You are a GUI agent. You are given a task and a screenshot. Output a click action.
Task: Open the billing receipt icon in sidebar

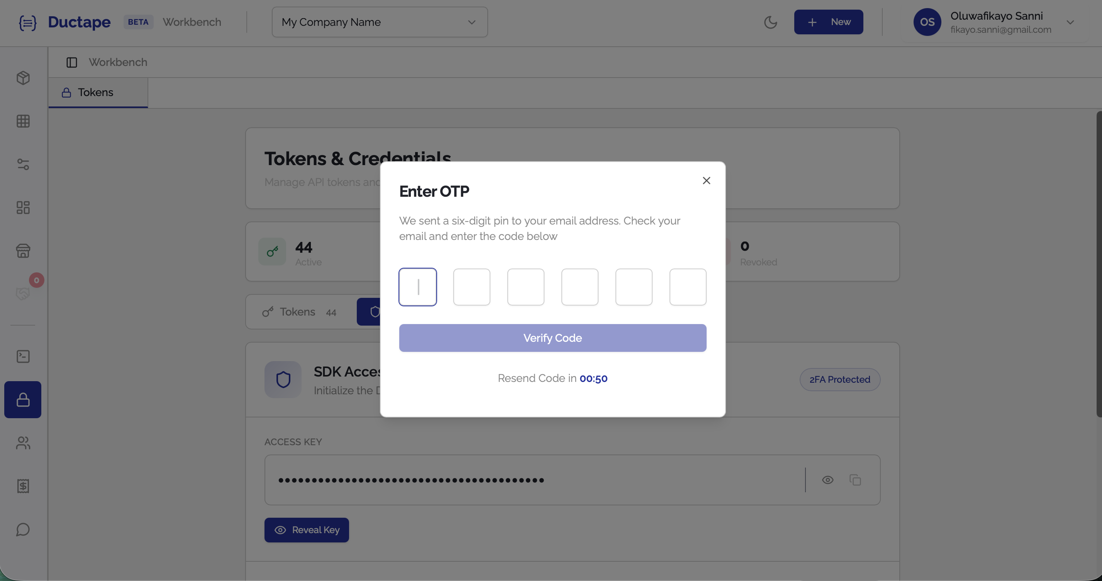pyautogui.click(x=23, y=486)
